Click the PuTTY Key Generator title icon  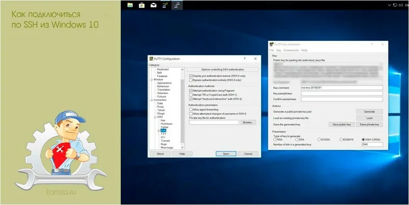point(272,44)
